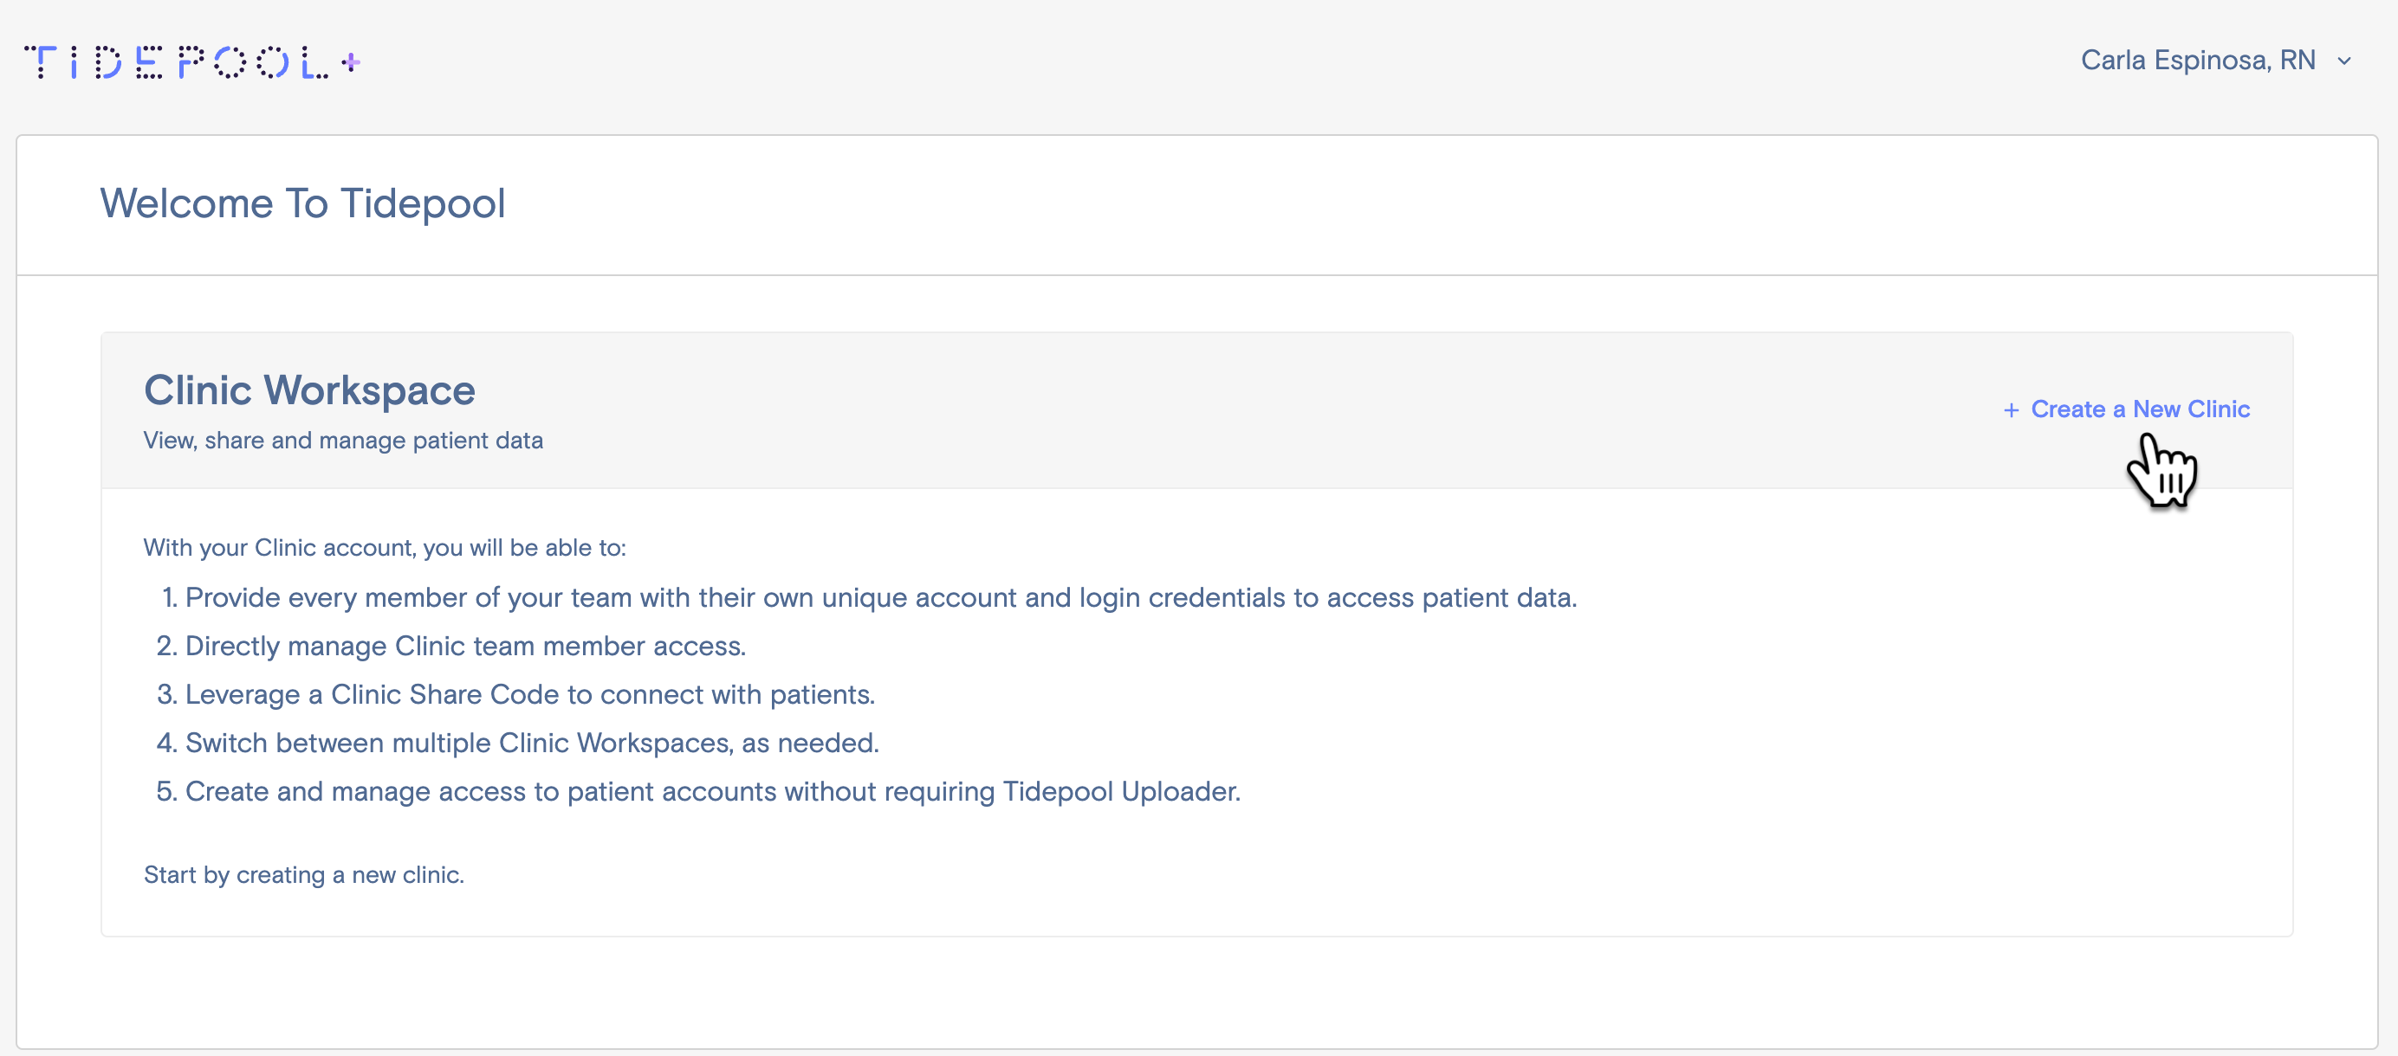Click 'Directly manage Clinic team member access.'

click(x=465, y=646)
